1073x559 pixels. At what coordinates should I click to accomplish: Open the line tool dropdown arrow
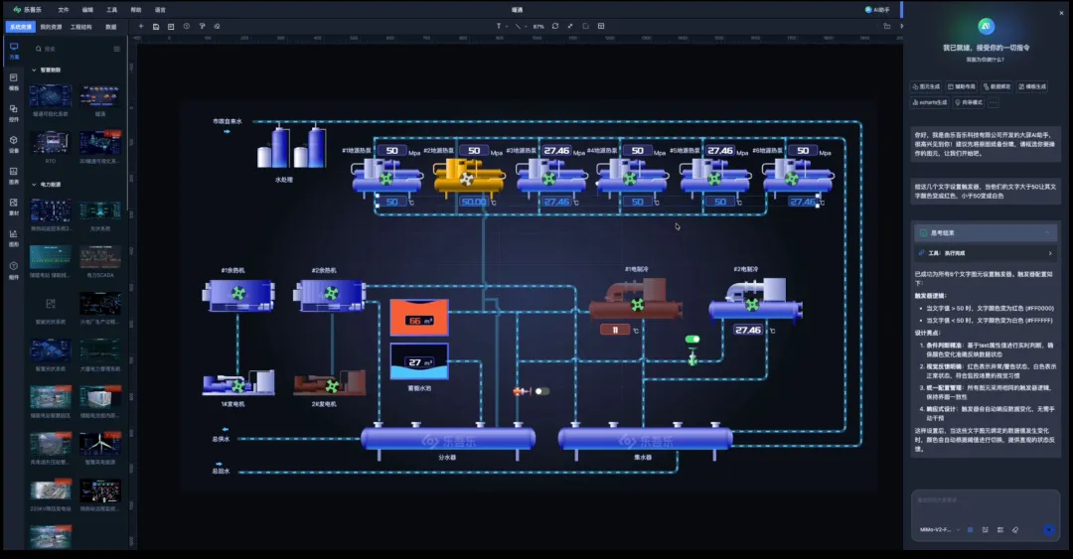click(x=526, y=26)
